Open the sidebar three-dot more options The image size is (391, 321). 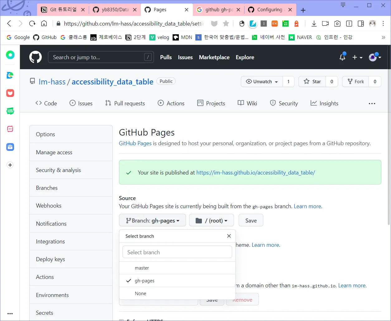click(10, 314)
